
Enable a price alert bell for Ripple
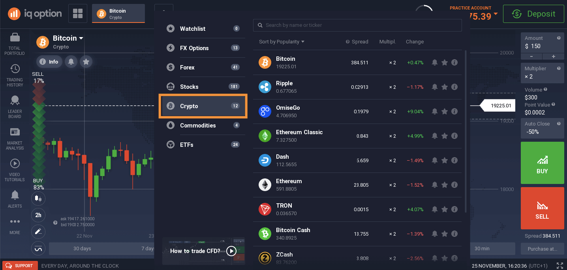point(435,87)
